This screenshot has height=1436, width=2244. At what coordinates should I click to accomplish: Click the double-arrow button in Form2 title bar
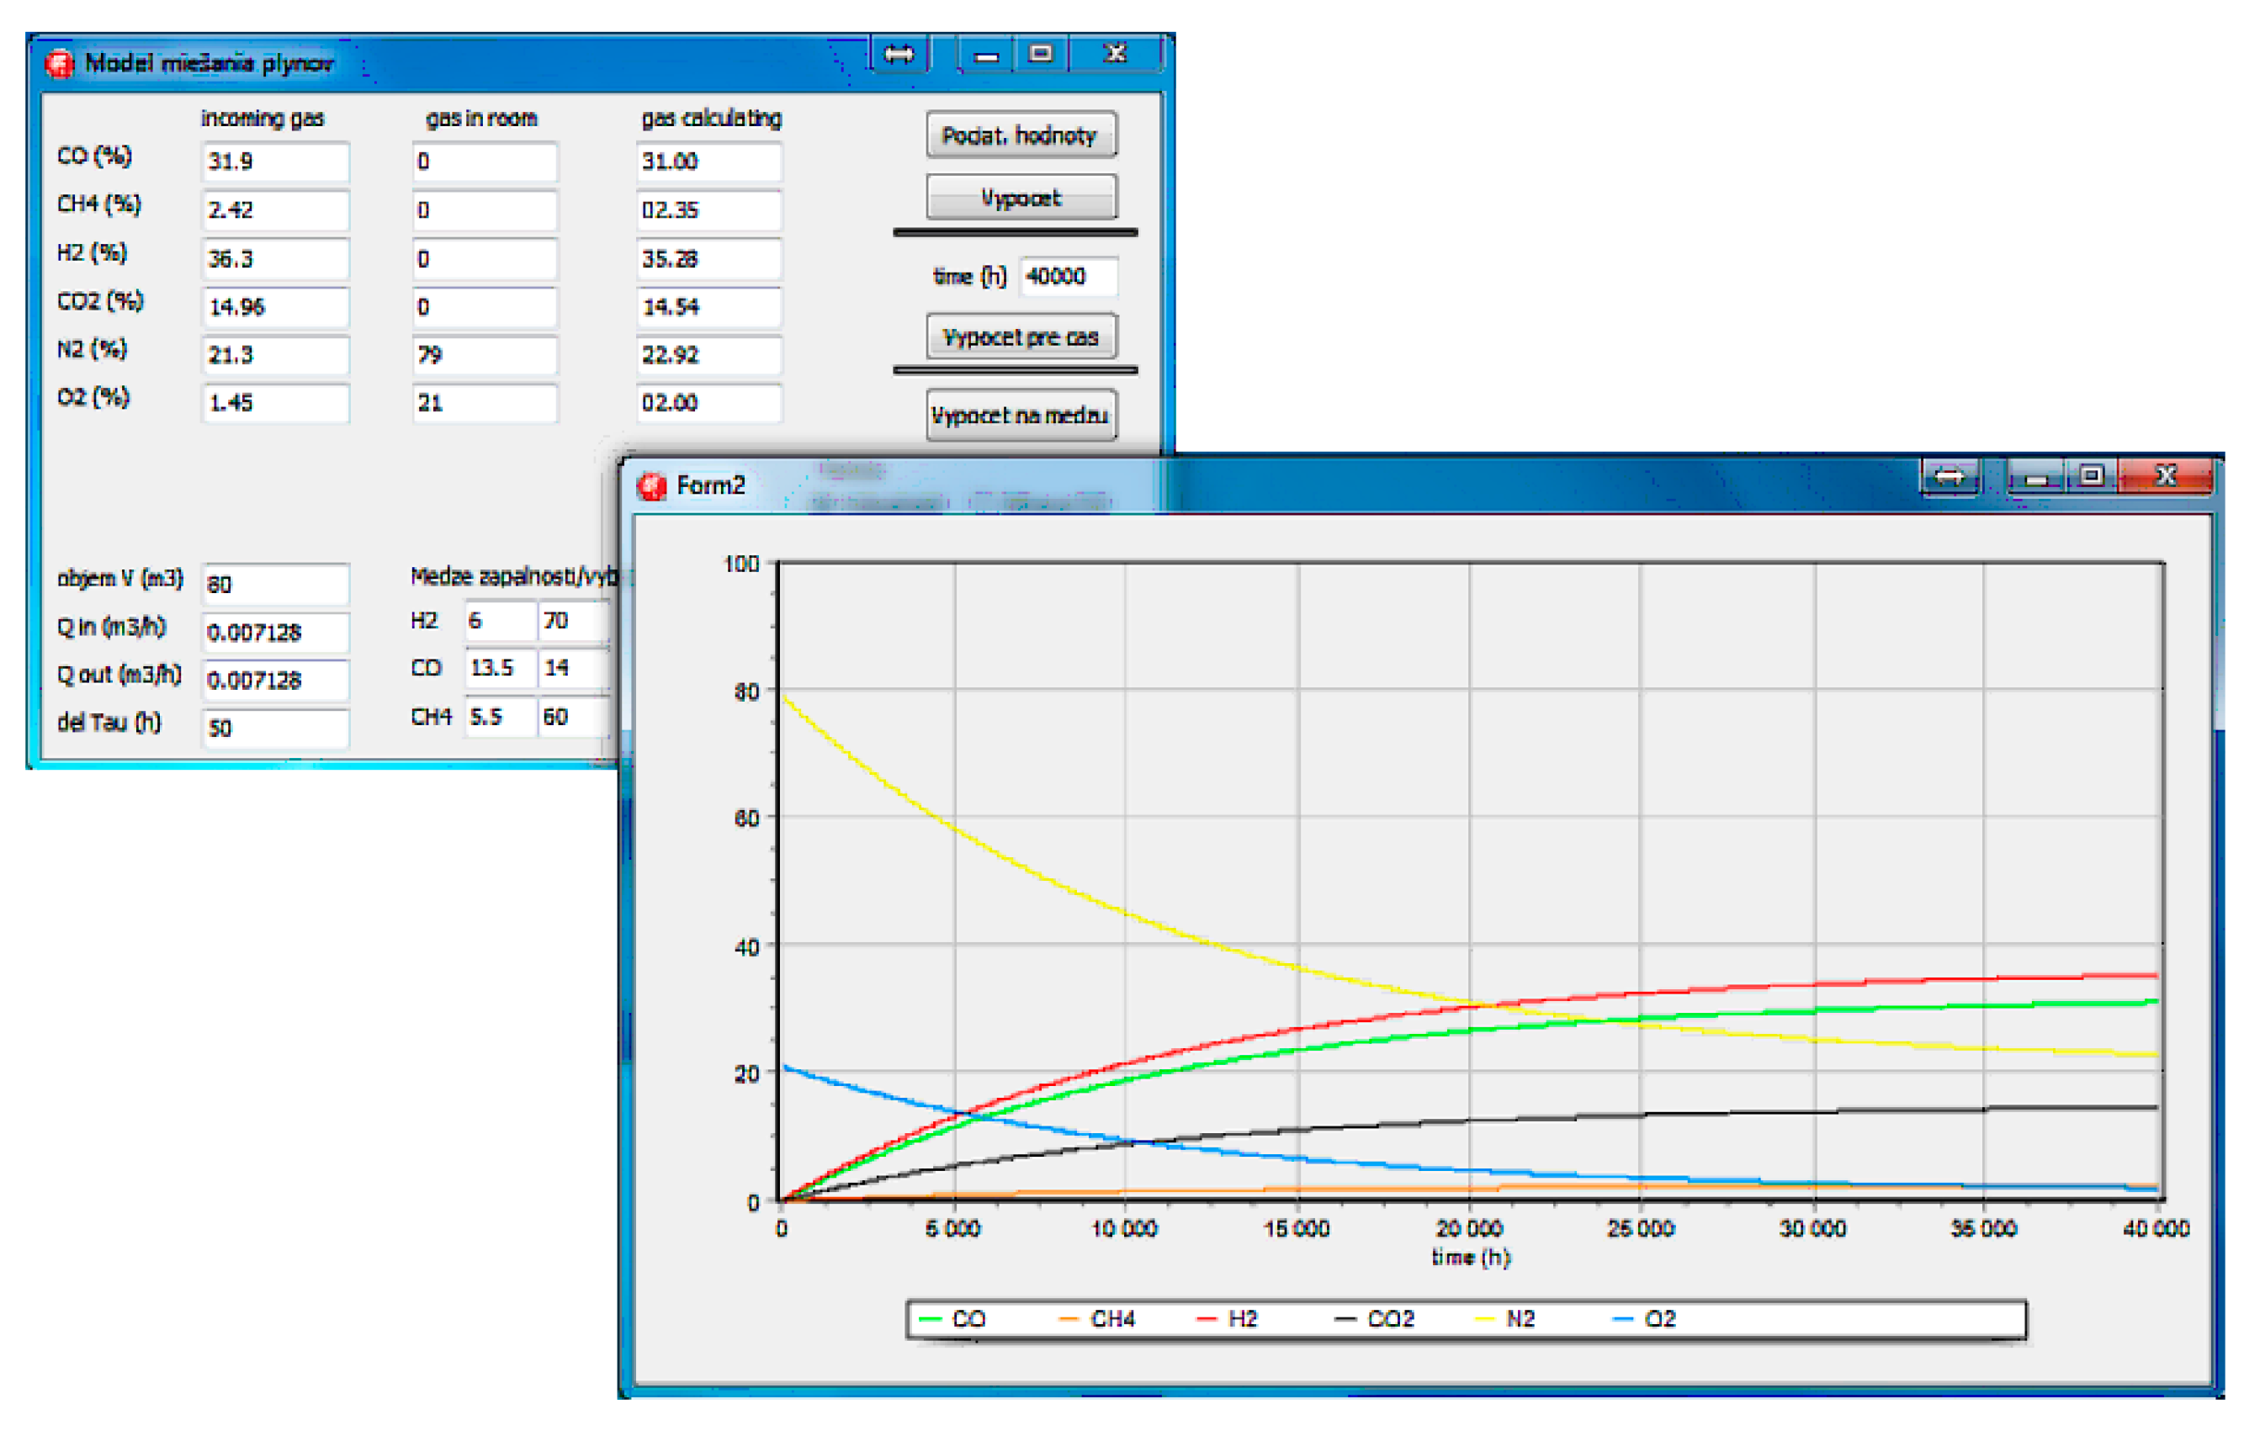1949,478
